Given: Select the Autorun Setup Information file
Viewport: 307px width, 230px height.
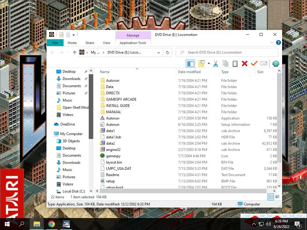Looking at the screenshot, I should (113, 124).
